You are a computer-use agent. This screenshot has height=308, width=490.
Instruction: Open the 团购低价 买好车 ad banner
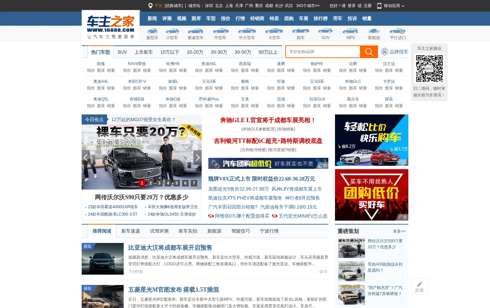coord(372,195)
